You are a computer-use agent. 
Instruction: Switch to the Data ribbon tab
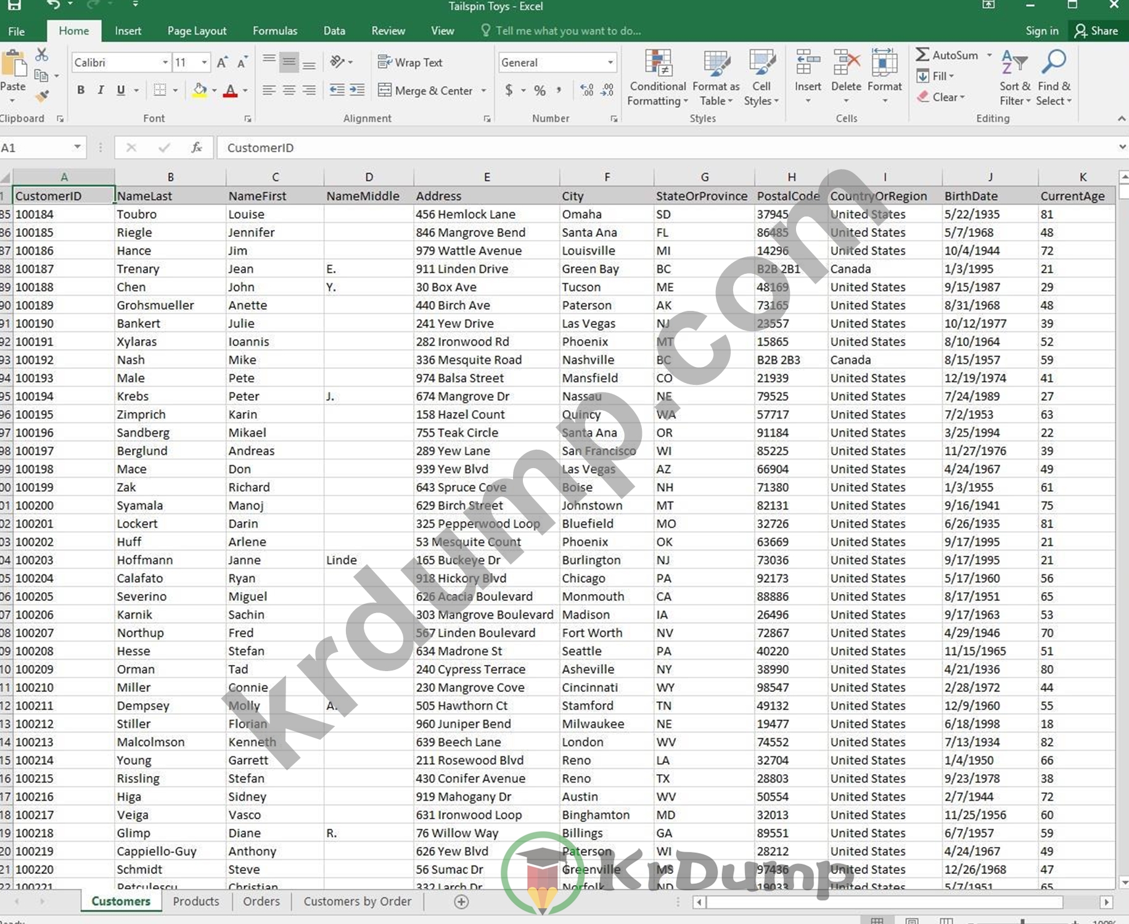pyautogui.click(x=334, y=30)
